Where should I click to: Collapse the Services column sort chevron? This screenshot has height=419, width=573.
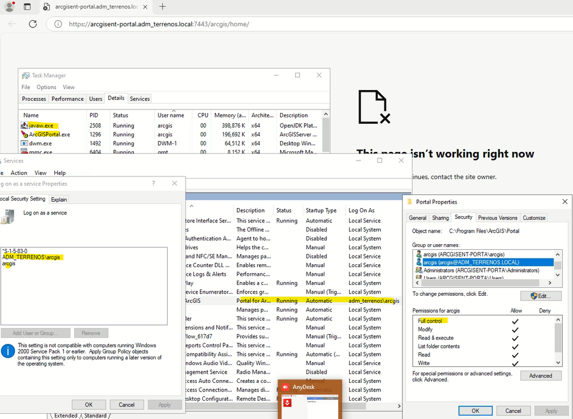(191, 206)
